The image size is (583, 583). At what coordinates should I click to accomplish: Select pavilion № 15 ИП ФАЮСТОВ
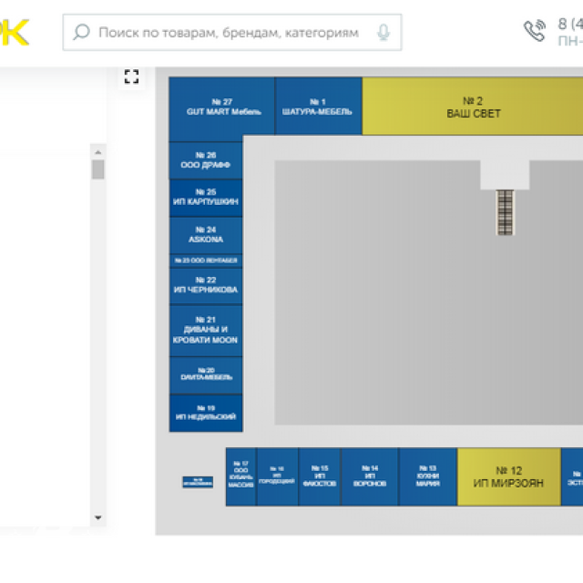[320, 476]
